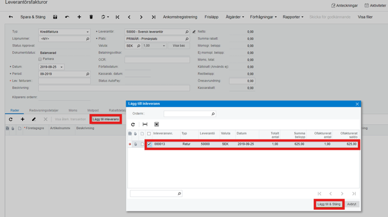
Task: Save the invoice with the disk icon
Action: [x=55, y=17]
